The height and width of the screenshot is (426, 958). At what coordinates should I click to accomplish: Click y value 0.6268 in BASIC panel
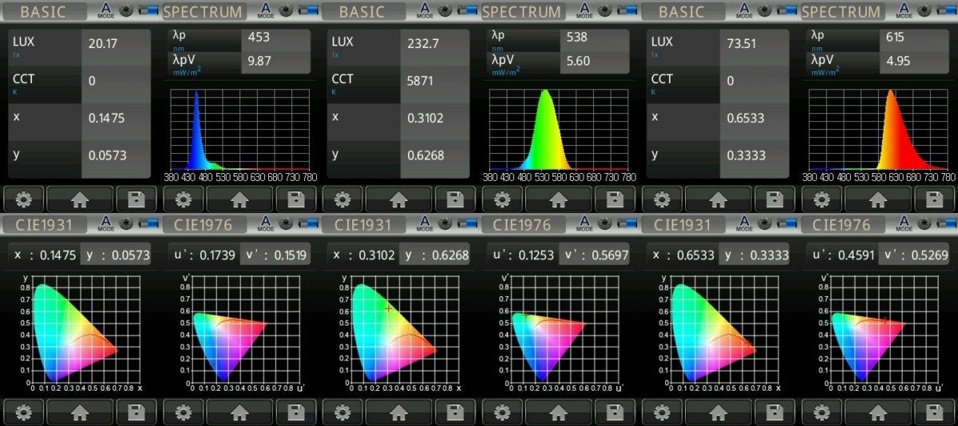pyautogui.click(x=428, y=156)
